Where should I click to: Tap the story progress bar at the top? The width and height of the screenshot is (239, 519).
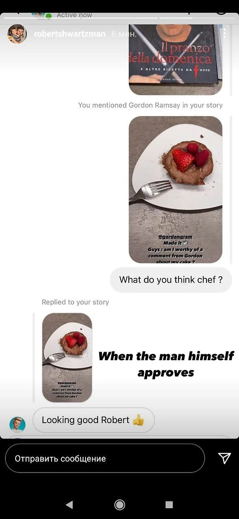point(119,18)
